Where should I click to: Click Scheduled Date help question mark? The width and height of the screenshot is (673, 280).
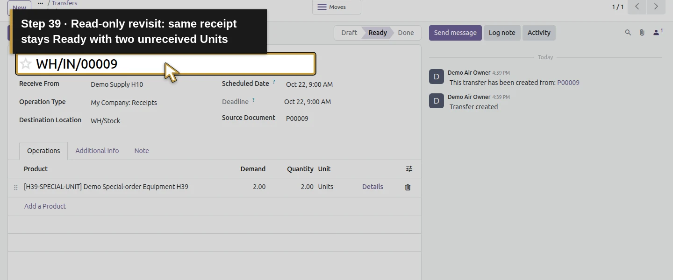click(274, 82)
